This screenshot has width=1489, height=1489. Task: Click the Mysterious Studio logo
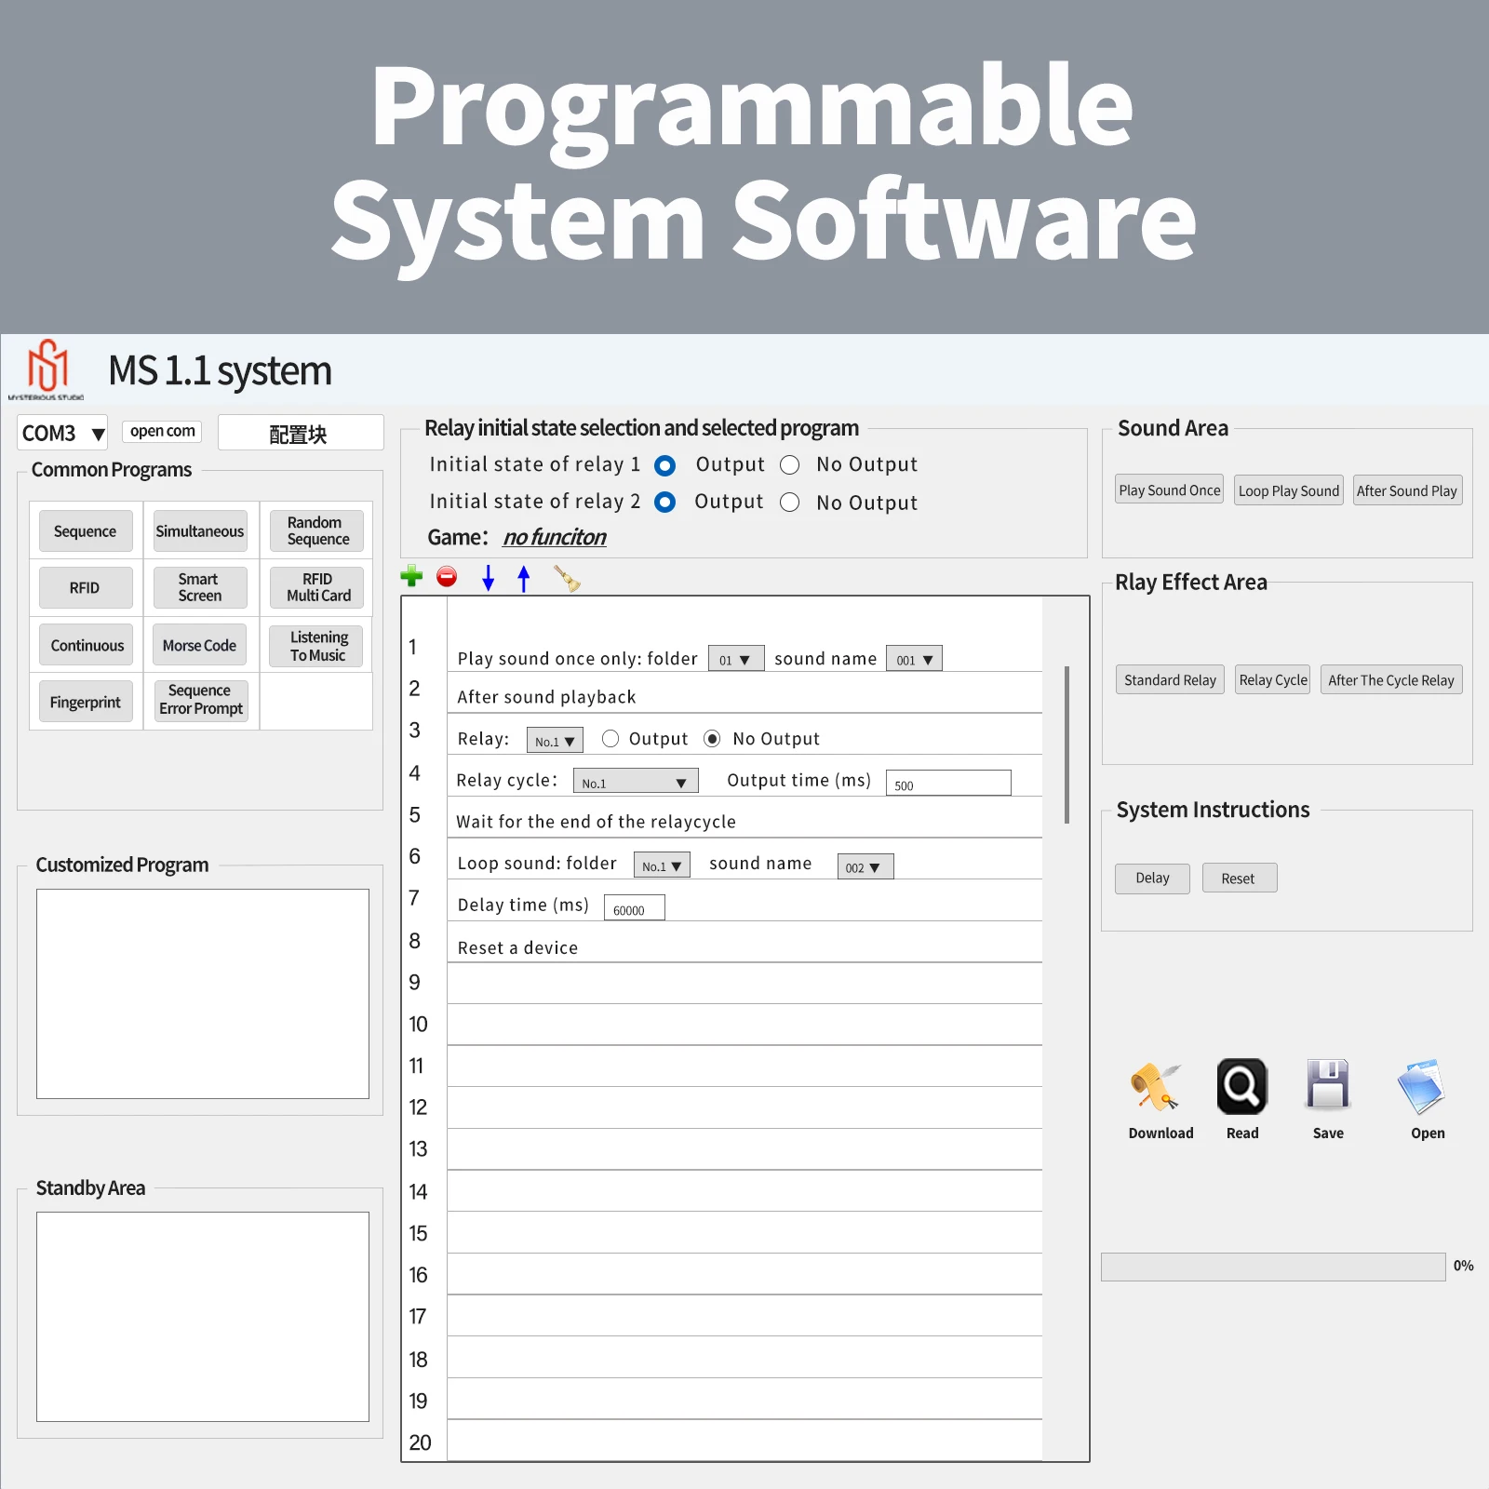[x=47, y=369]
